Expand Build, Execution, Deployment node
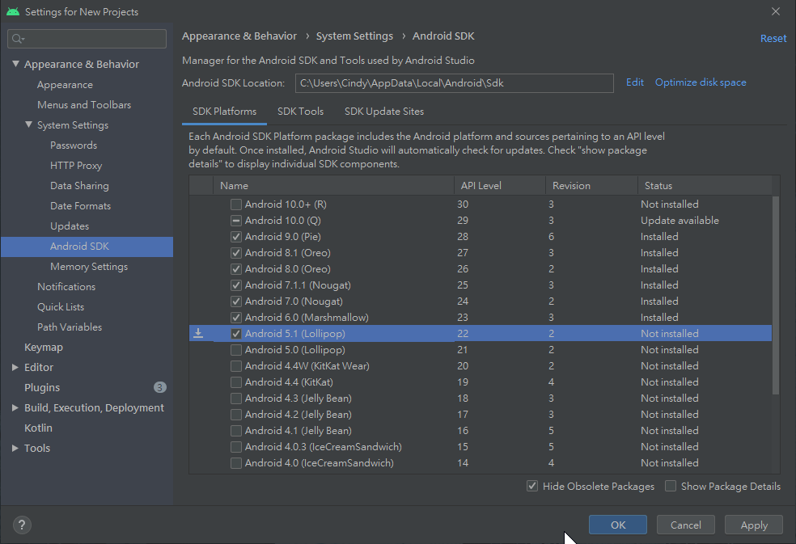Screen dimensions: 796x544 click(15, 407)
